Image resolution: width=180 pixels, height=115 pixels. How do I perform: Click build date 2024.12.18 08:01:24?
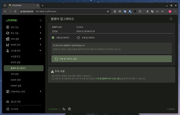86,31
